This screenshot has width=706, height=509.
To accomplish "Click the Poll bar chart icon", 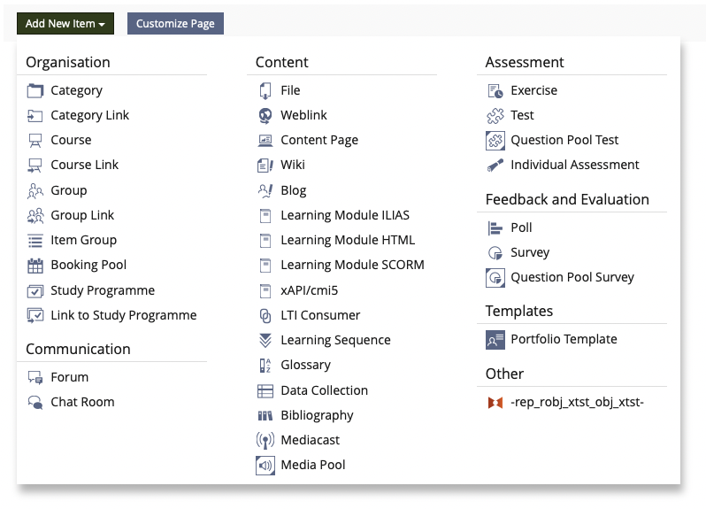I will click(495, 228).
